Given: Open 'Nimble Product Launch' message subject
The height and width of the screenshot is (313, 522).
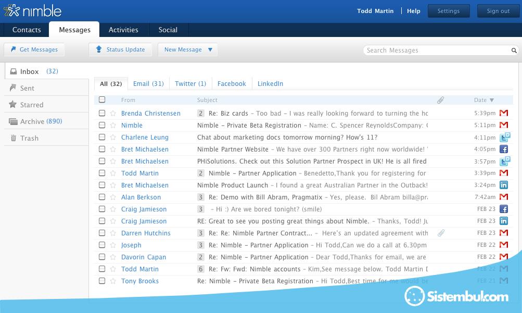Looking at the screenshot, I should [x=233, y=185].
